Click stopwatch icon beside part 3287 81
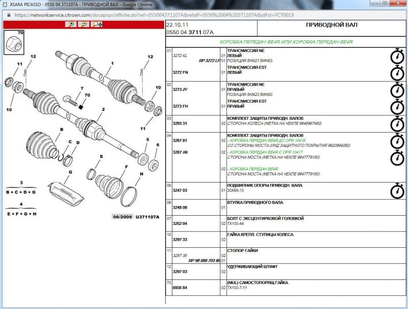 pos(397,141)
